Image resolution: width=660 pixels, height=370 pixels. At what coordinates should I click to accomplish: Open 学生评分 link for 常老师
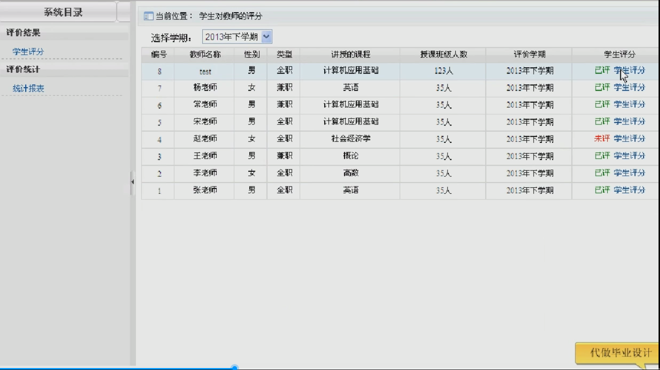coord(629,105)
